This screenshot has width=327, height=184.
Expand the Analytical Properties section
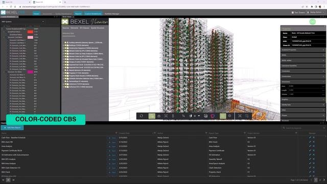[303, 50]
